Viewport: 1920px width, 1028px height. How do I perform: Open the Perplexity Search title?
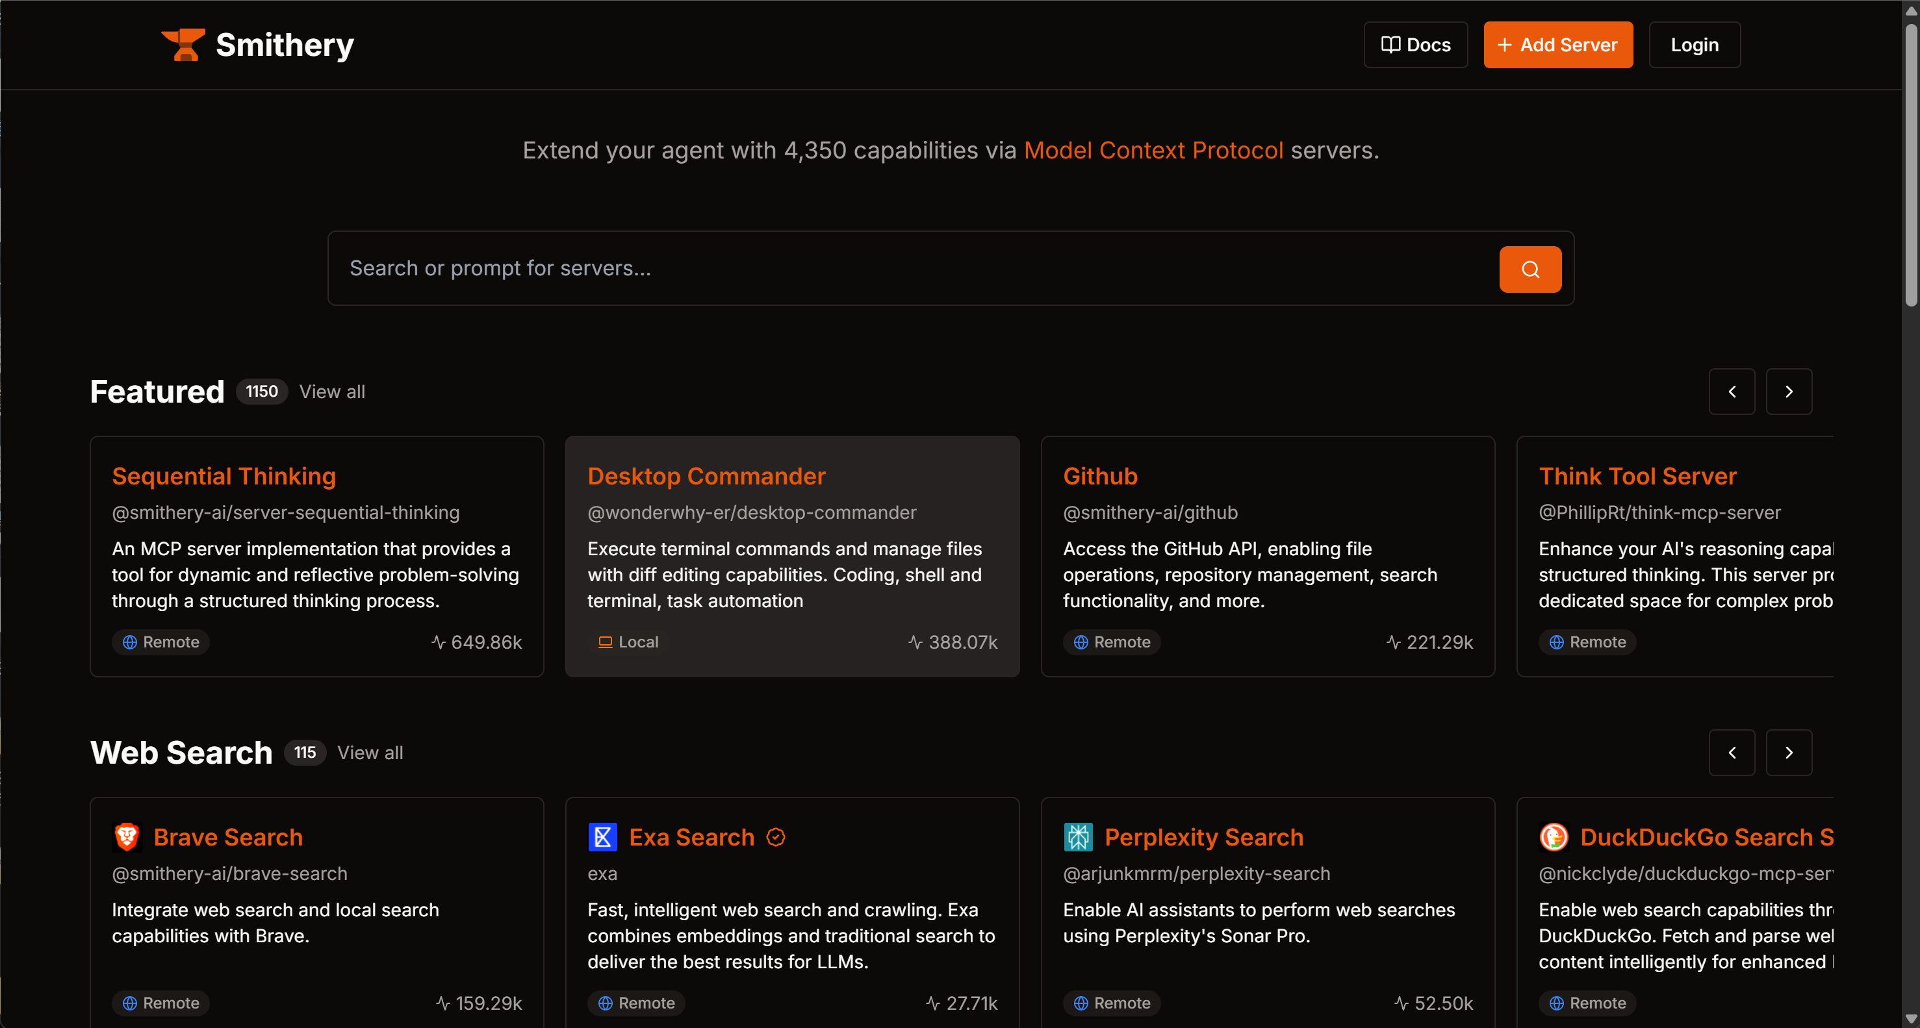pos(1204,837)
